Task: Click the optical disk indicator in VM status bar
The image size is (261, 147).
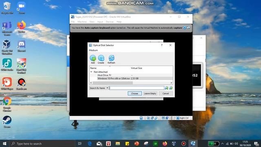Action: point(145,118)
